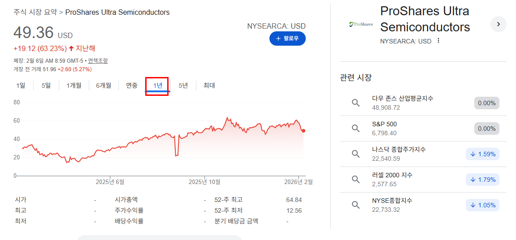Click the Follow (팔로우) button
The height and width of the screenshot is (240, 516).
287,39
